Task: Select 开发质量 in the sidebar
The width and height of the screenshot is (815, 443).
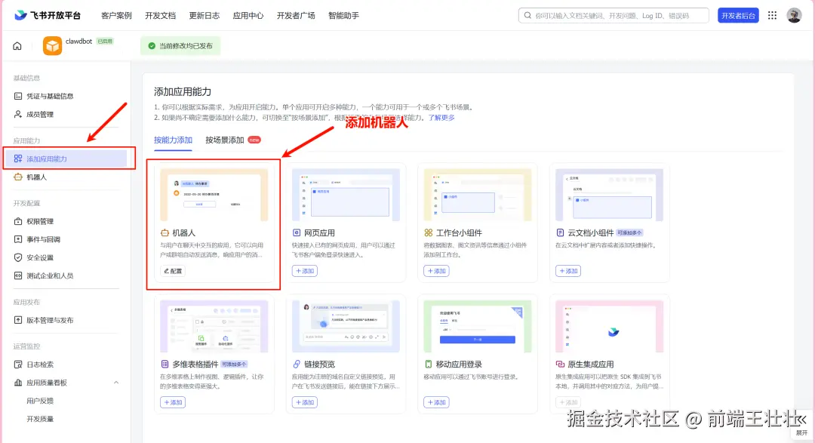Action: 40,419
